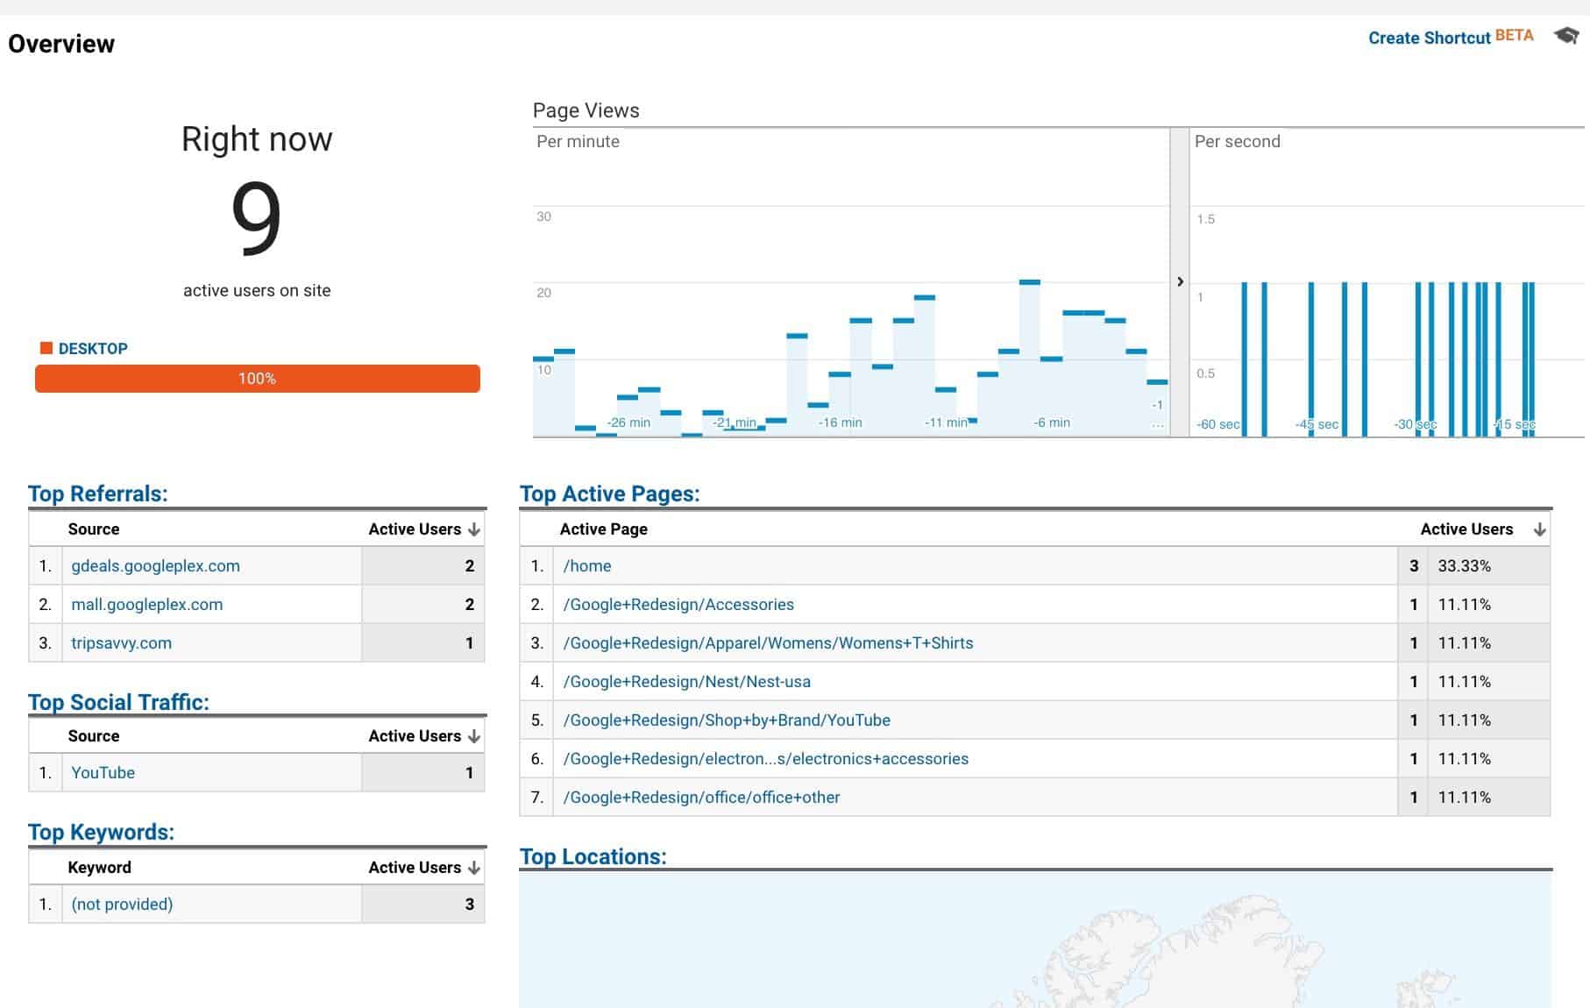This screenshot has width=1590, height=1008.
Task: Click the -26 min axis label
Action: pos(628,422)
